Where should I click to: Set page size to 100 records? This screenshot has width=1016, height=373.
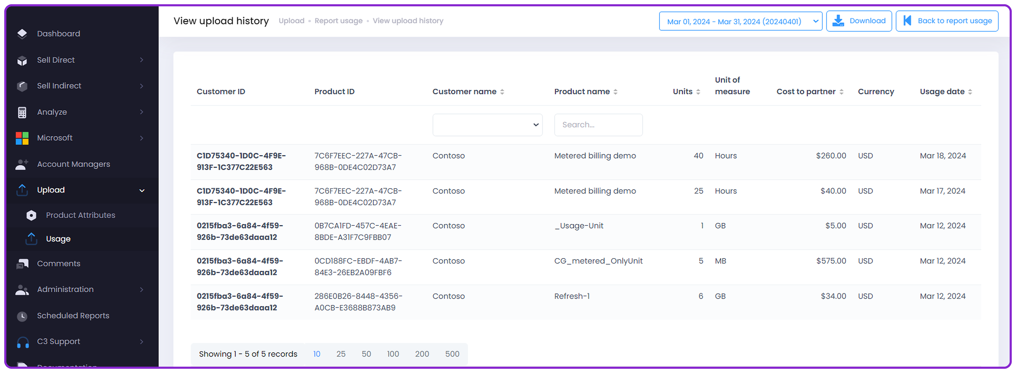[x=392, y=354]
